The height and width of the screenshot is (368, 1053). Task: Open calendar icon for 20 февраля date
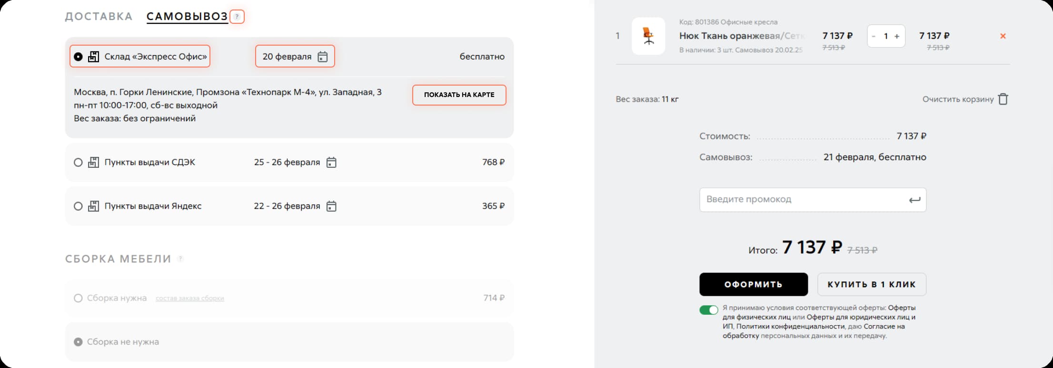323,57
